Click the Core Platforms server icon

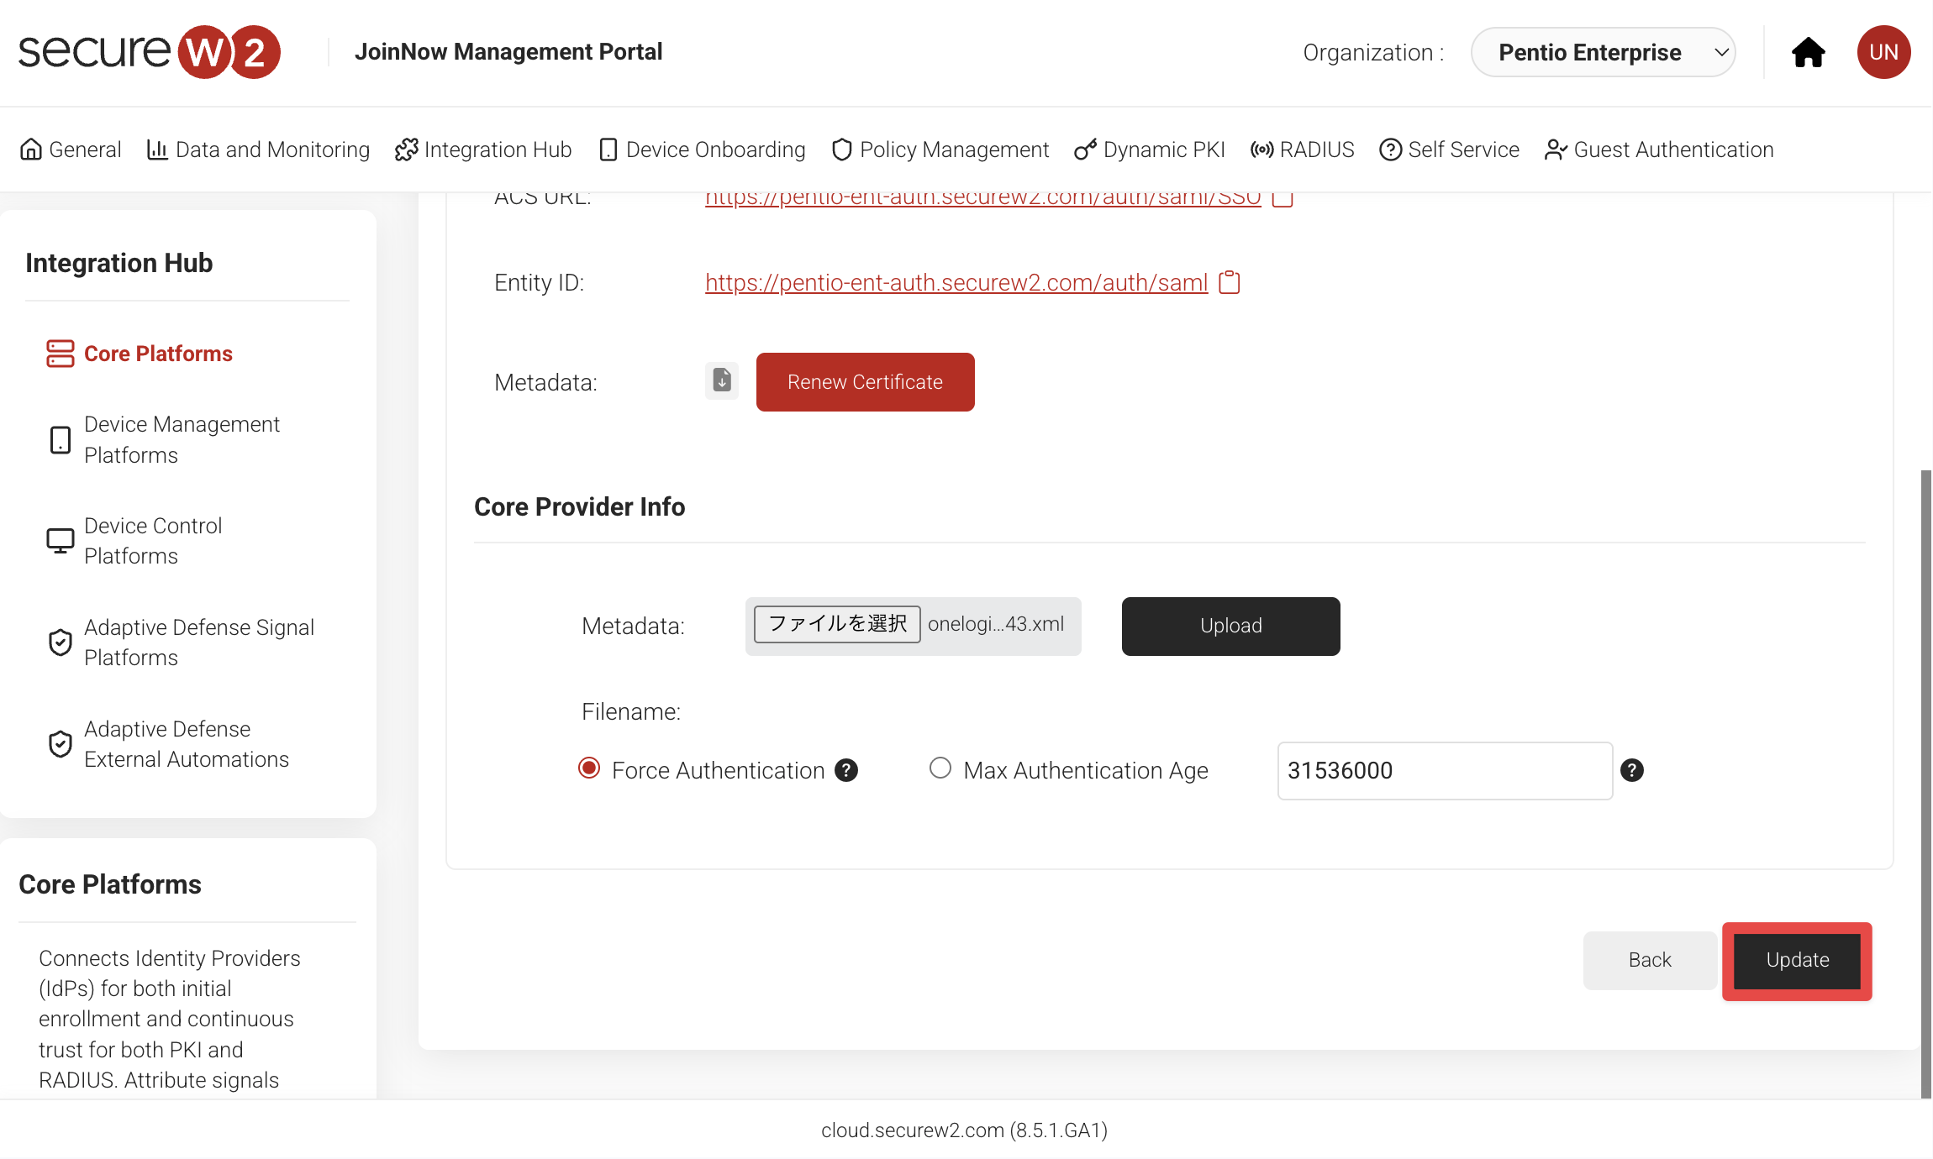60,354
